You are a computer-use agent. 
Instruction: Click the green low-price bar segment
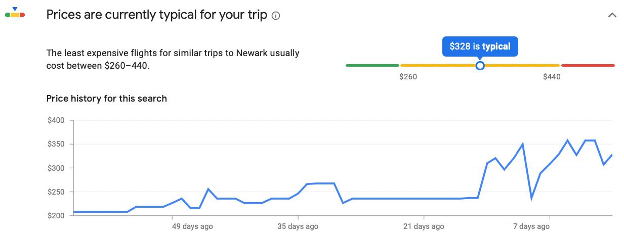[x=372, y=65]
